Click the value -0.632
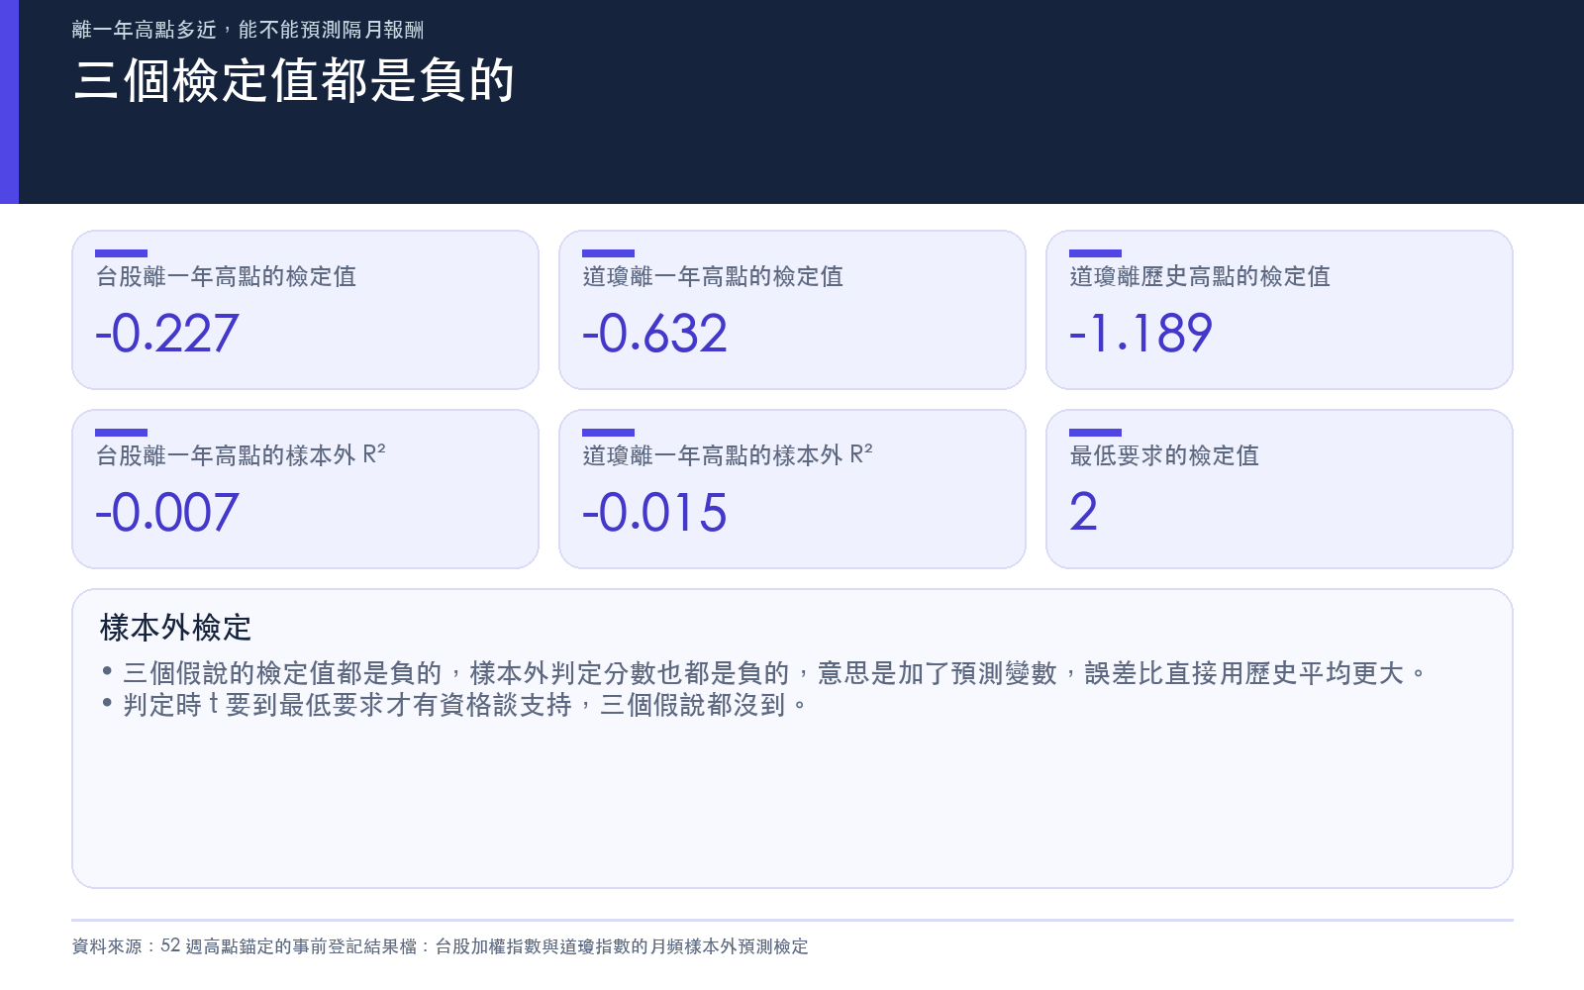The width and height of the screenshot is (1584, 990). tap(654, 334)
